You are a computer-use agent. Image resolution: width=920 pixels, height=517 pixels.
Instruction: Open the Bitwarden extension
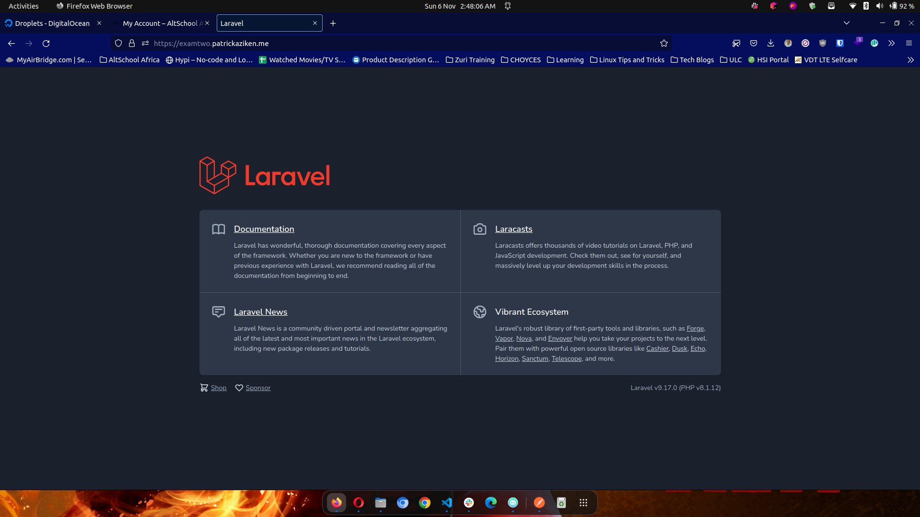click(839, 43)
